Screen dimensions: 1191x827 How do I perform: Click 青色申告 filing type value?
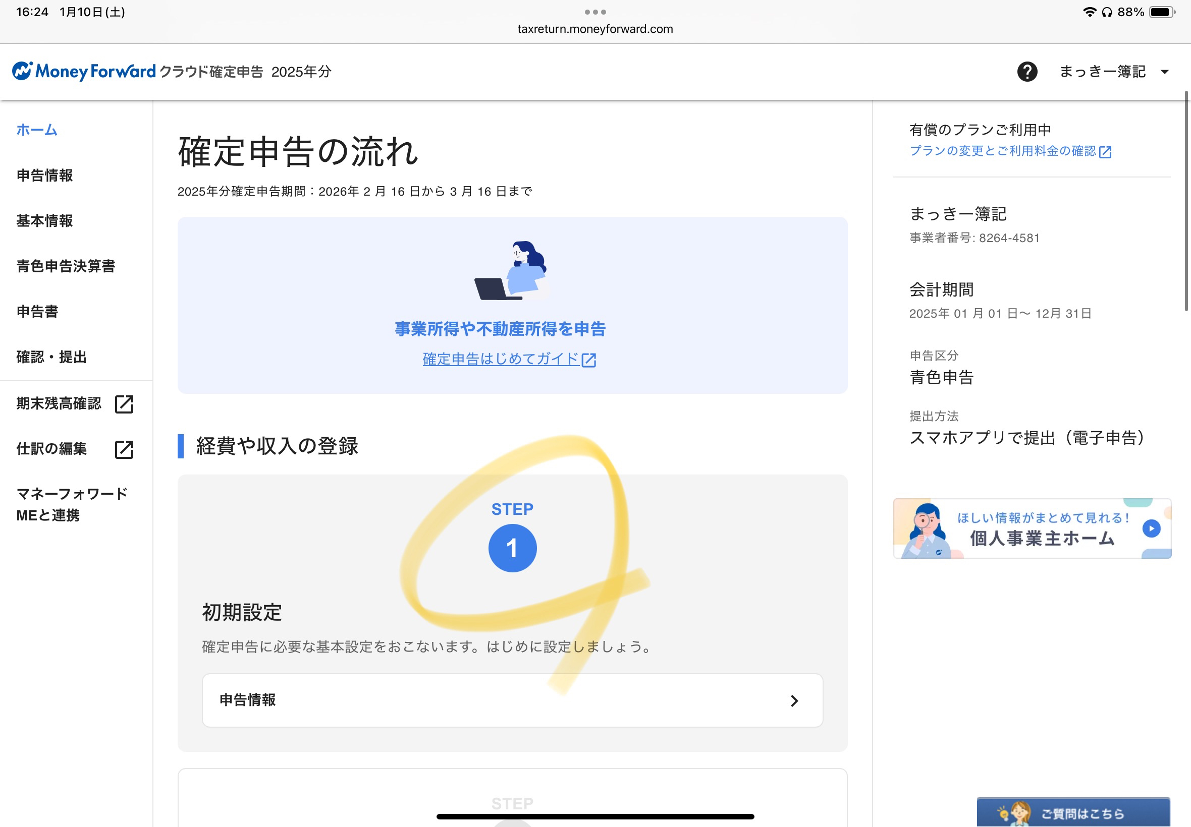coord(942,377)
